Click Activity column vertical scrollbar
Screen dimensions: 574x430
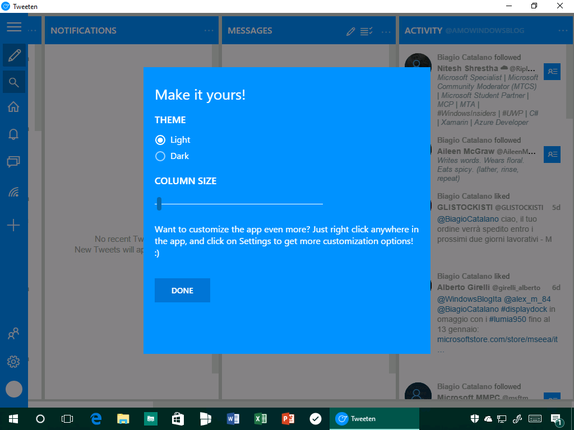(570, 82)
